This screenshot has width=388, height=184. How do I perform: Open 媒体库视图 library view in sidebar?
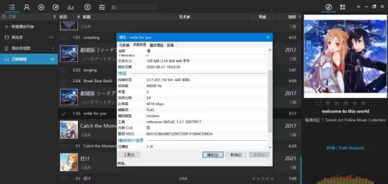[x=29, y=48]
